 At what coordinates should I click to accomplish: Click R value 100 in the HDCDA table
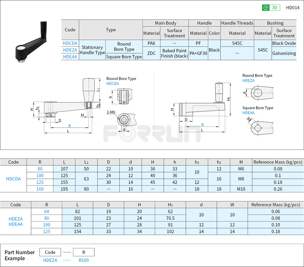[40, 176]
